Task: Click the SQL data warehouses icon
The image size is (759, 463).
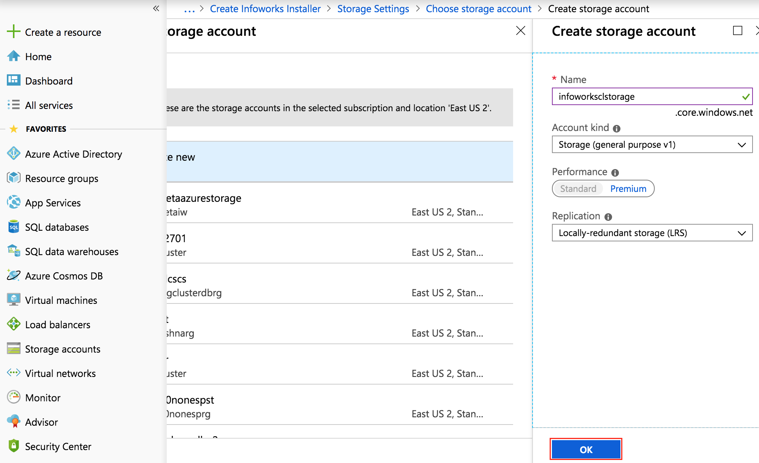Action: [14, 251]
